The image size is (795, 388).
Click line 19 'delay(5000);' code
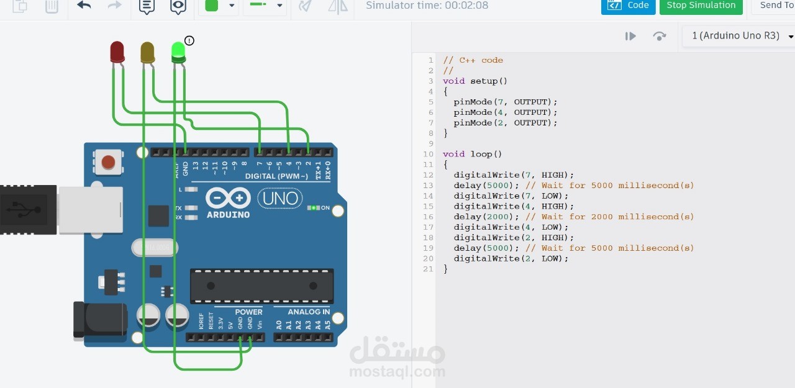(486, 248)
